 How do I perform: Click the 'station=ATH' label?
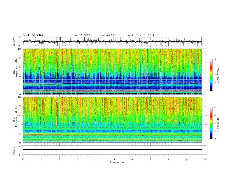(x=108, y=35)
